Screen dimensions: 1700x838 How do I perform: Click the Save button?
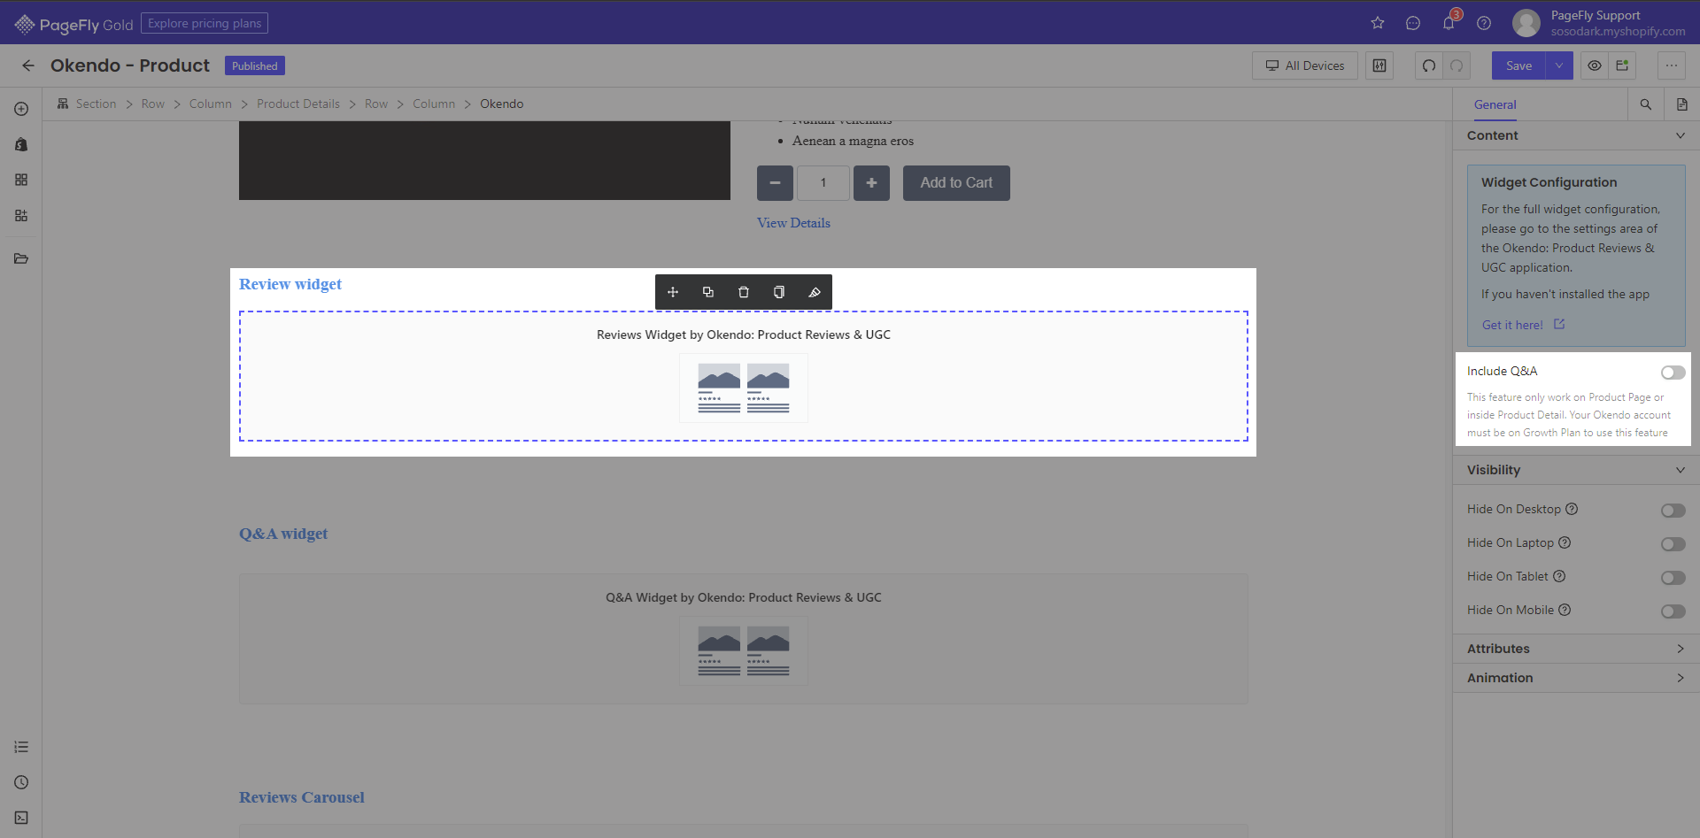tap(1518, 65)
